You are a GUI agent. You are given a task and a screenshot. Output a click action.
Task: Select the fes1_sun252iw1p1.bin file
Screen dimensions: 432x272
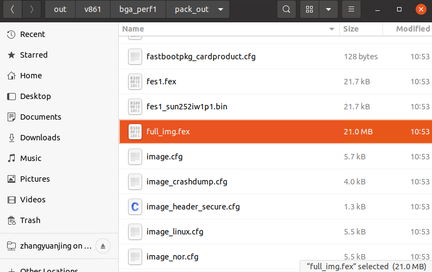point(187,107)
